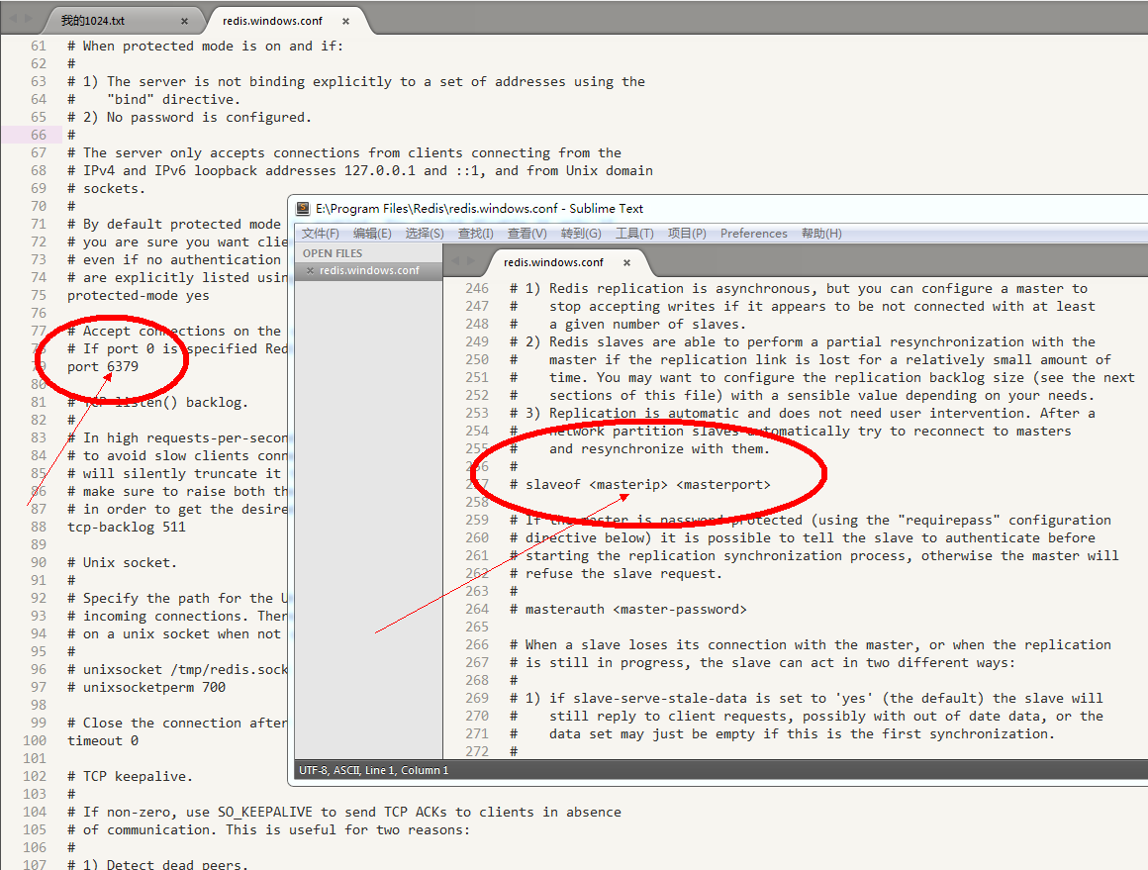Open the 工具(T) menu
1148x870 pixels.
pos(634,234)
